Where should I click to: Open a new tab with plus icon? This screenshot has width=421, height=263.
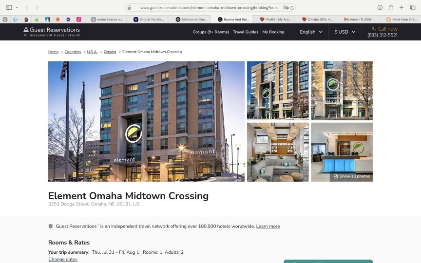[x=402, y=7]
